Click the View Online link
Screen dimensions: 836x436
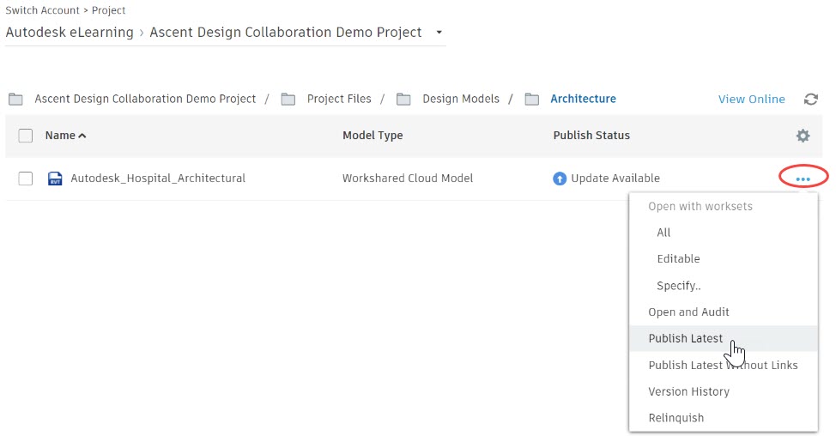(751, 100)
